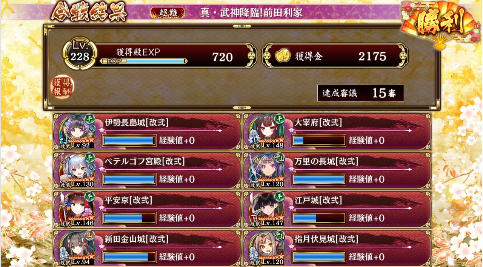
Task: Click the 達成審議 15審 result box
Action: pyautogui.click(x=361, y=93)
